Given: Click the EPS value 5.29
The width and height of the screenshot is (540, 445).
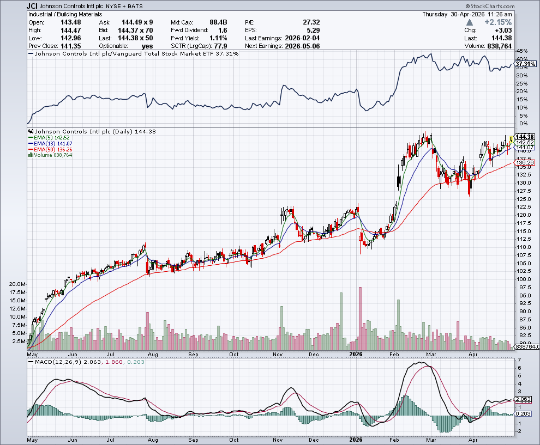Looking at the screenshot, I should click(x=314, y=31).
